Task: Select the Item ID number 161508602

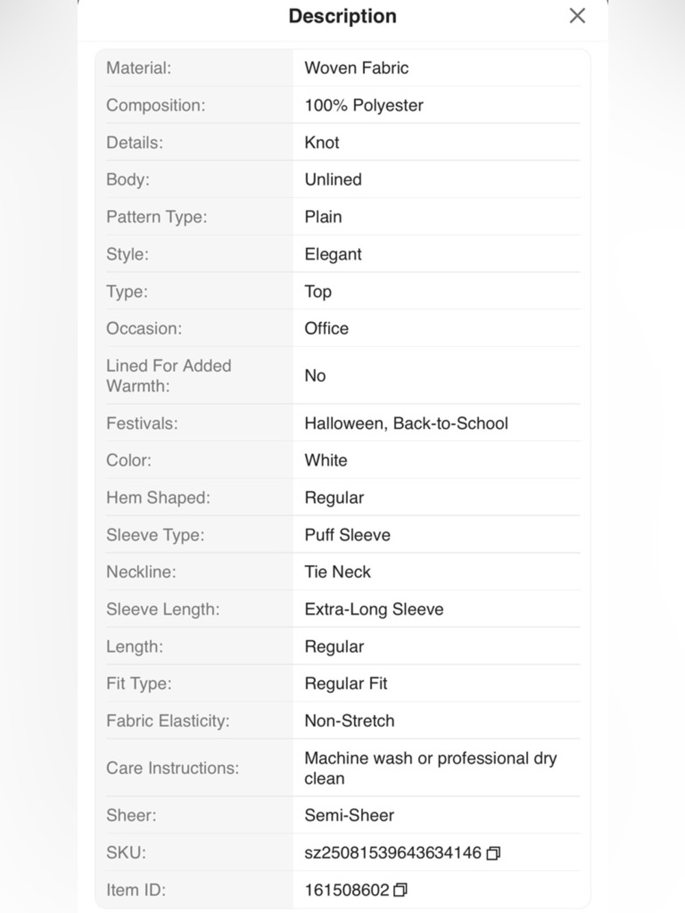Action: [x=347, y=890]
